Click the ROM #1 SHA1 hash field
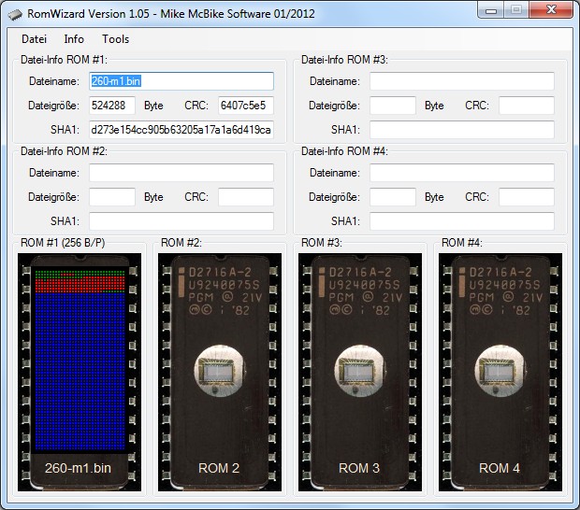This screenshot has width=580, height=510. click(x=181, y=130)
